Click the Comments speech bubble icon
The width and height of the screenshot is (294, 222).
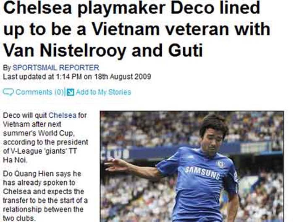pyautogui.click(x=8, y=92)
